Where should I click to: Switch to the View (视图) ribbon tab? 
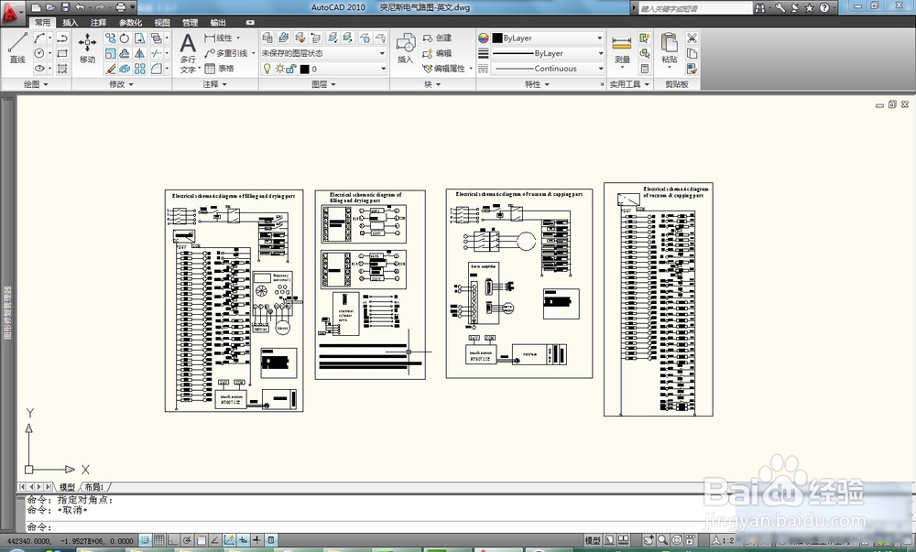coord(162,22)
